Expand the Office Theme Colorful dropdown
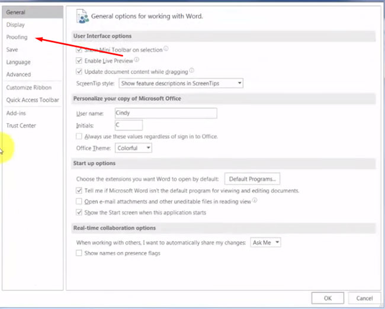This screenshot has height=309, width=385. (x=133, y=148)
